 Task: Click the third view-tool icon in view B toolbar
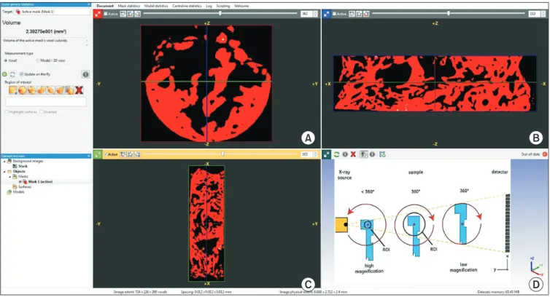pyautogui.click(x=366, y=14)
